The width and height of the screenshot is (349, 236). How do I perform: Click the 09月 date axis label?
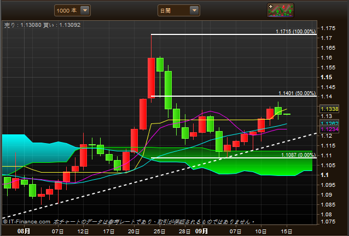pyautogui.click(x=201, y=231)
